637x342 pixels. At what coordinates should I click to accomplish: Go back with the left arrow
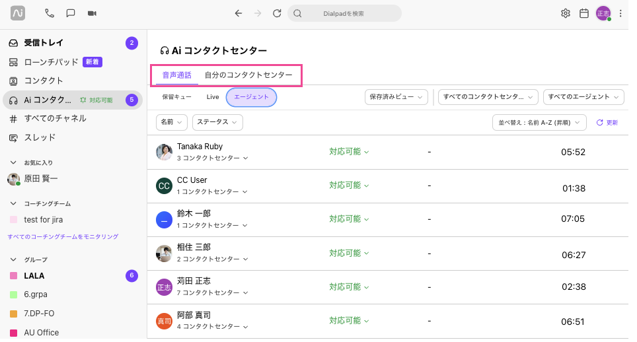239,13
